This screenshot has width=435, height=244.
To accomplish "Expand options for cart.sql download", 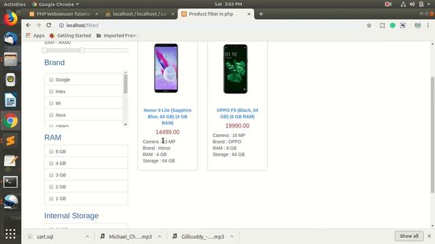I will [87, 237].
